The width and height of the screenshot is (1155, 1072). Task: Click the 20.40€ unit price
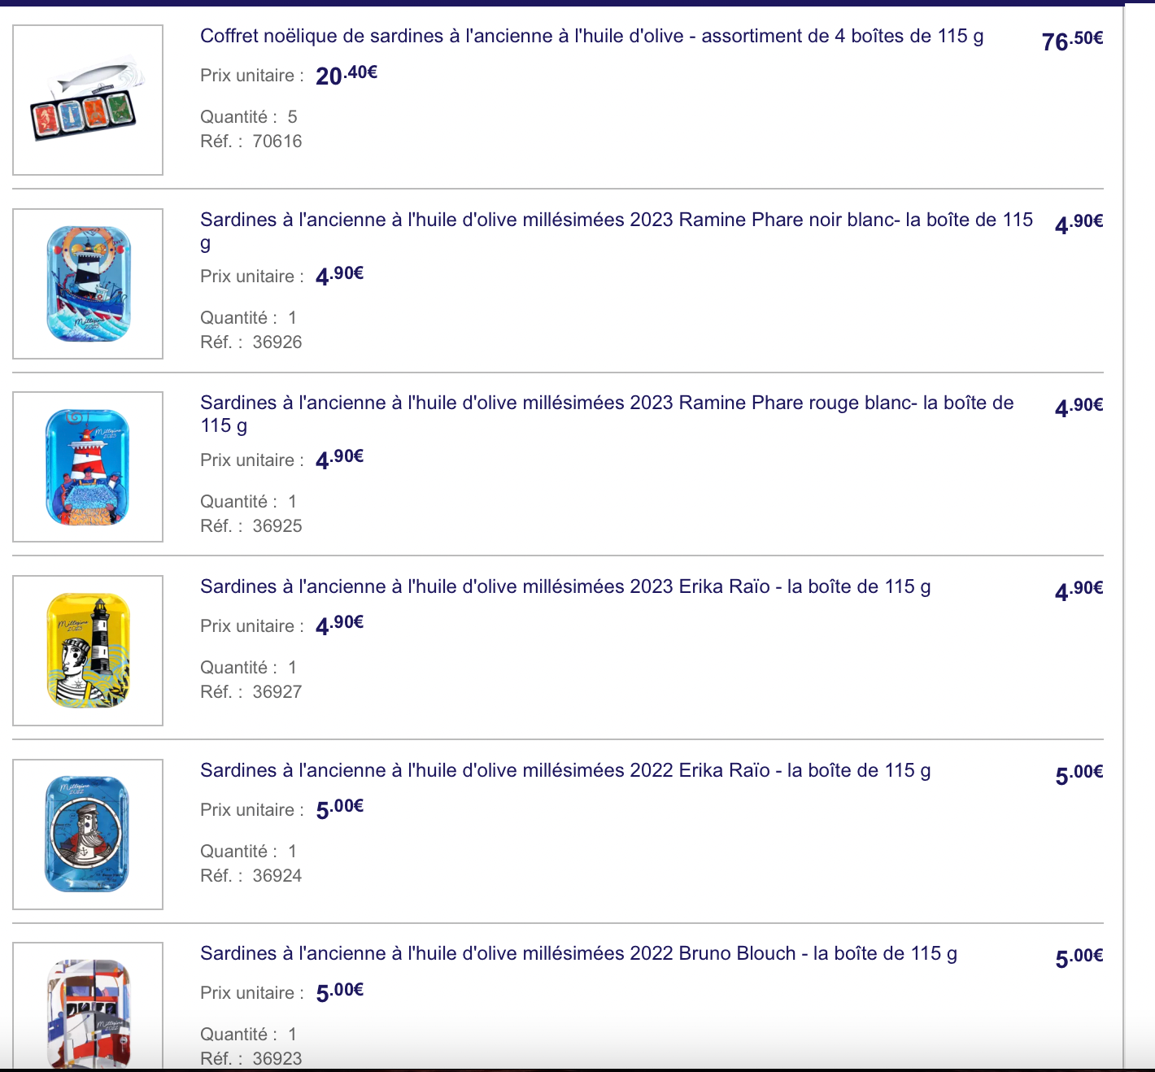(x=346, y=75)
